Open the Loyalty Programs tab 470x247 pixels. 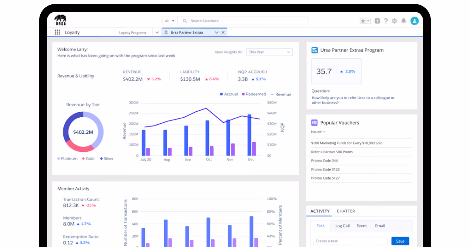(x=133, y=33)
